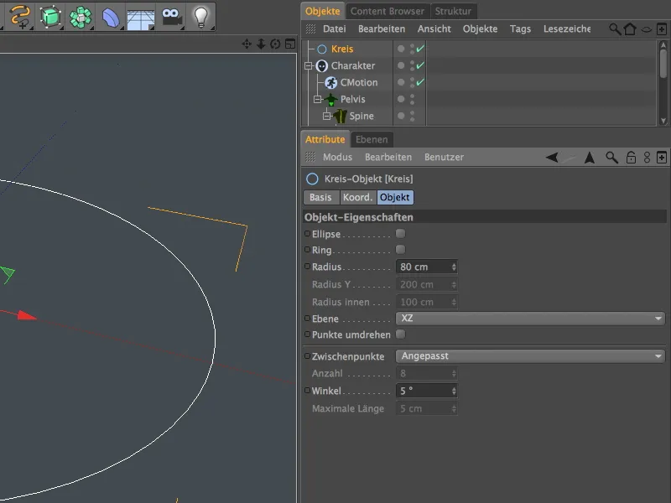Enable the Ring checkbox
The width and height of the screenshot is (671, 503).
(x=401, y=249)
